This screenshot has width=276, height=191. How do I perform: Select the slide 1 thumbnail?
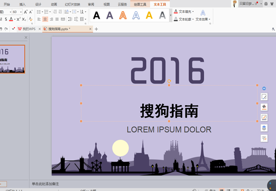pos(12,59)
